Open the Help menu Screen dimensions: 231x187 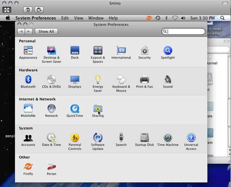(113, 18)
